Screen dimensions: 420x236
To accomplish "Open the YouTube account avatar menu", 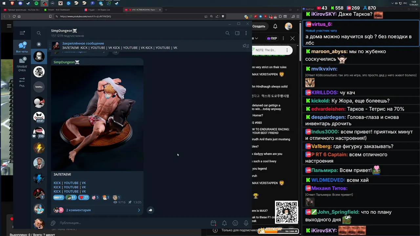I will [x=288, y=26].
